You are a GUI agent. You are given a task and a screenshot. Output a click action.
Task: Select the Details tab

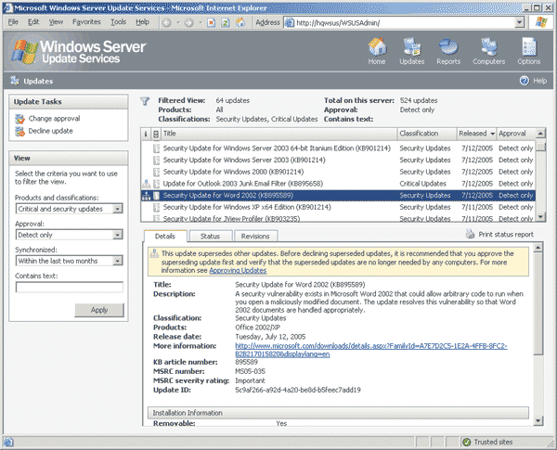click(x=165, y=237)
